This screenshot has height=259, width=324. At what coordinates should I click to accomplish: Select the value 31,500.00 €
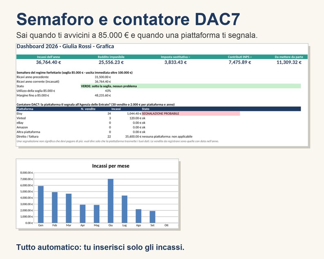tap(103, 77)
